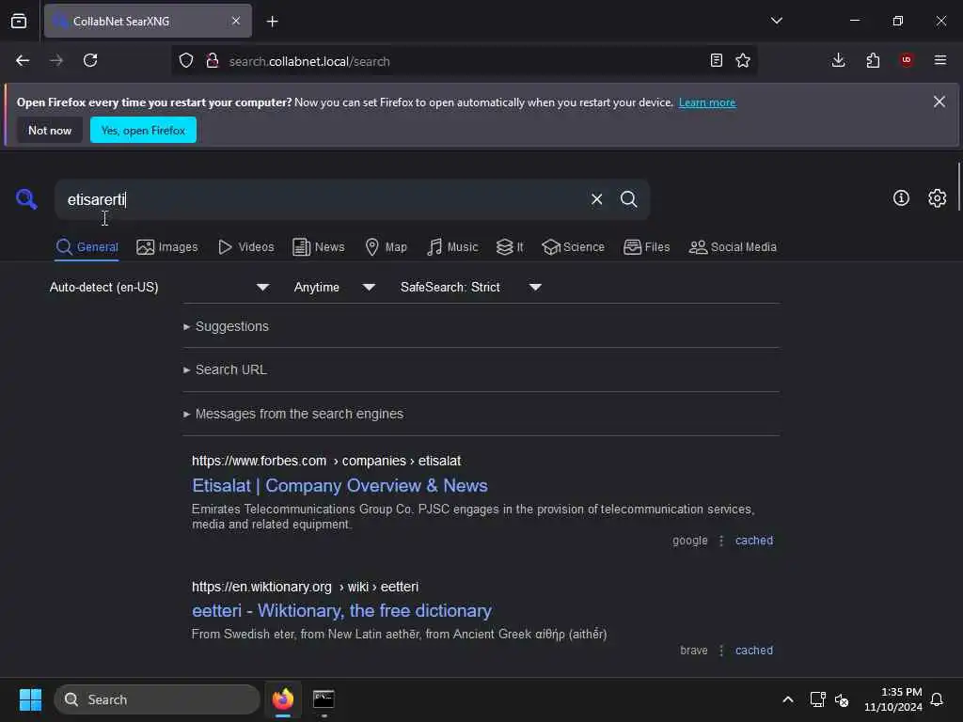963x722 pixels.
Task: Open the SafeSearch Strict dropdown
Action: coord(470,288)
